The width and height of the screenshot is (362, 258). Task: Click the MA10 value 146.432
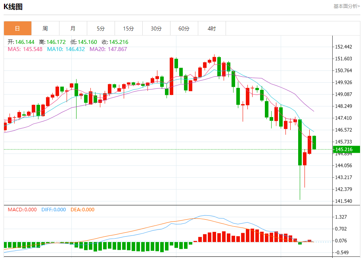tap(75, 49)
